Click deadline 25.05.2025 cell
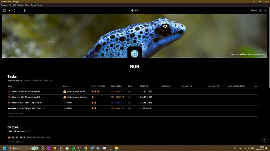The height and width of the screenshot is (151, 270). (146, 103)
